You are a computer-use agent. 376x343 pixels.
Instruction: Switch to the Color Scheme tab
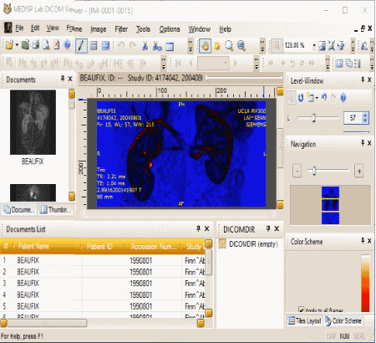343,320
